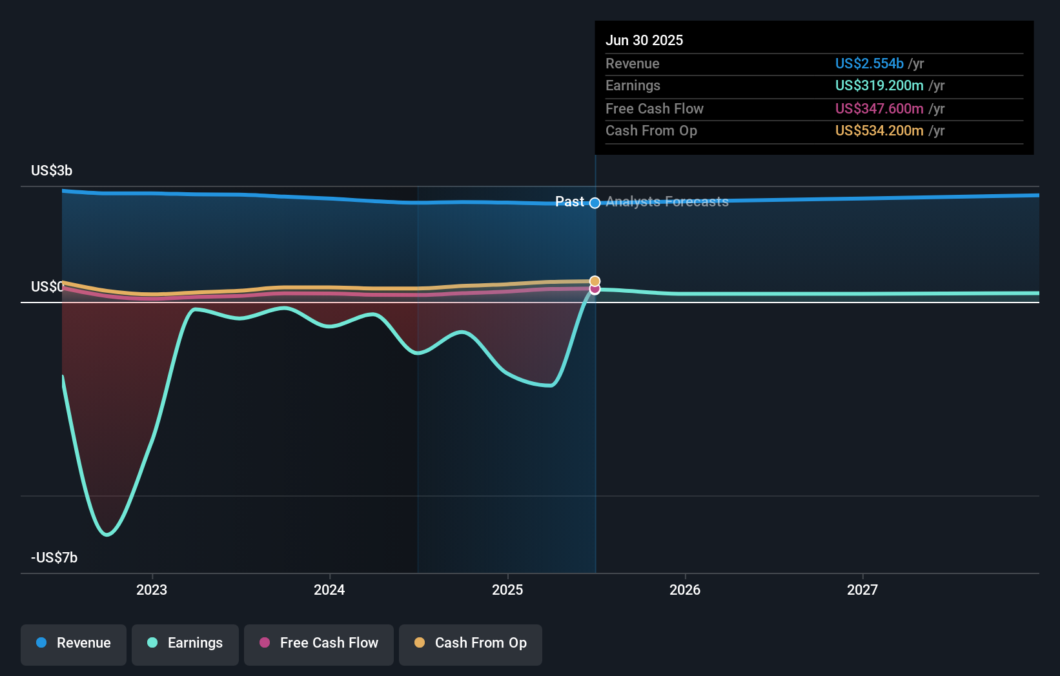Click the US$2.554b revenue value
The width and height of the screenshot is (1060, 676).
869,63
